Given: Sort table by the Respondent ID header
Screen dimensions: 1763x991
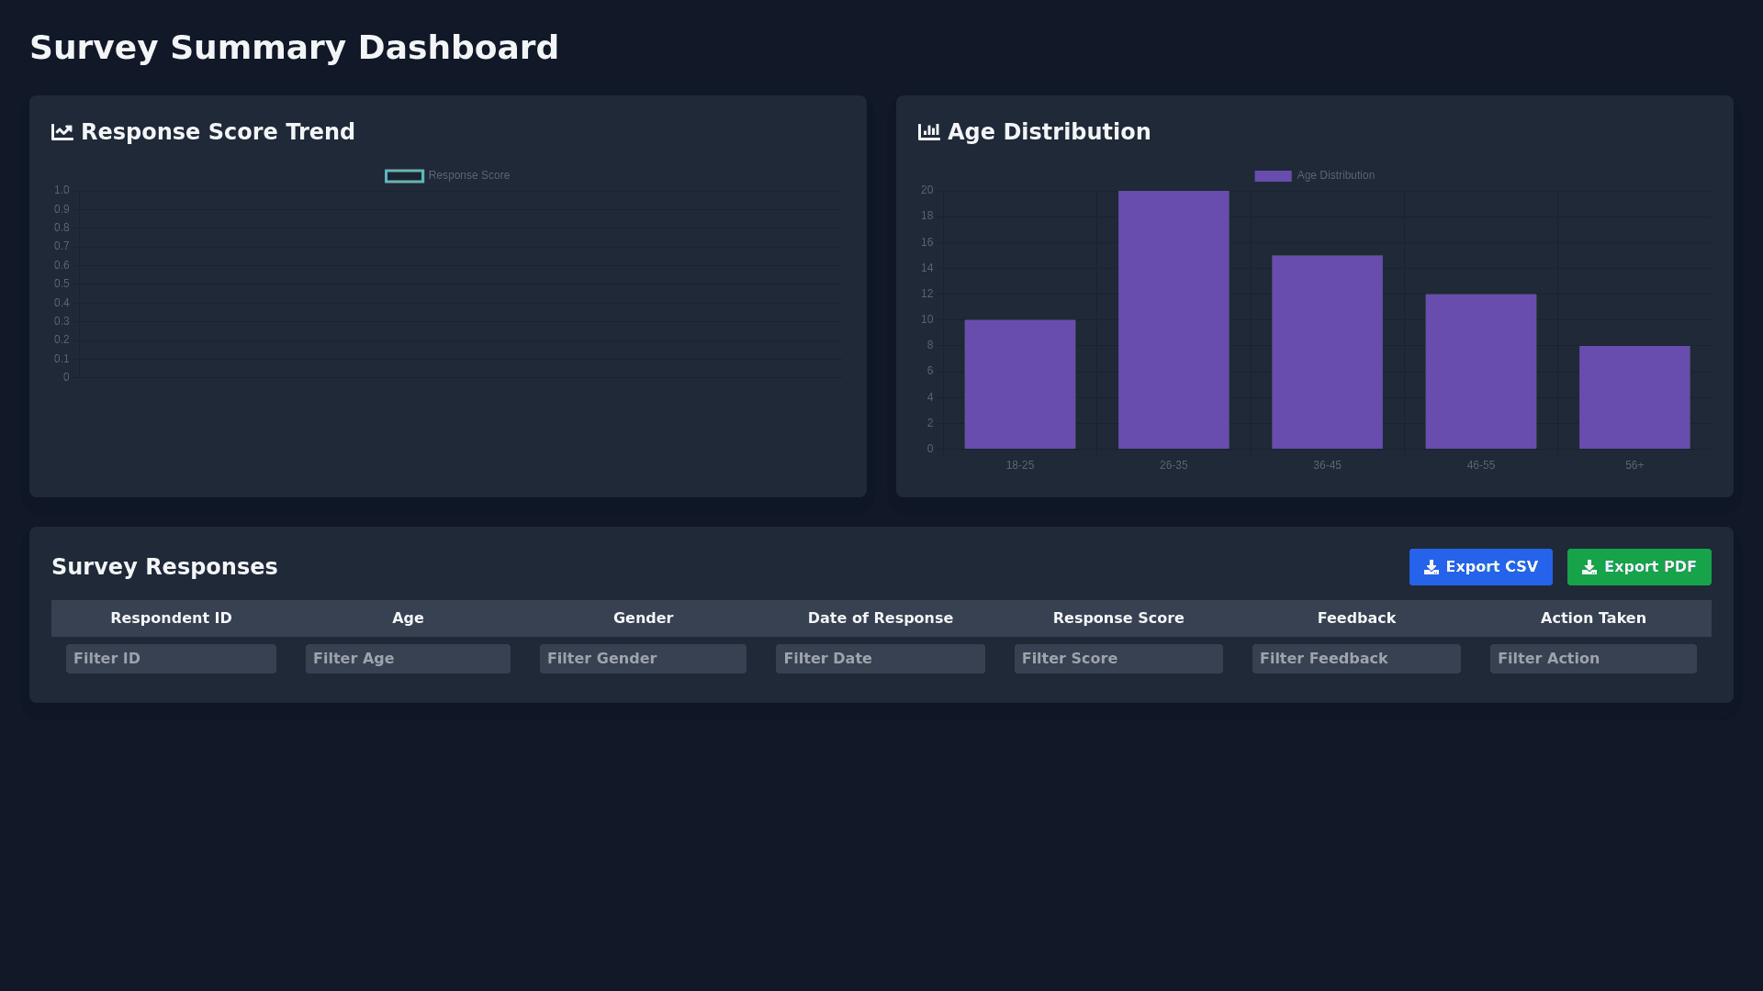Looking at the screenshot, I should click(x=171, y=618).
